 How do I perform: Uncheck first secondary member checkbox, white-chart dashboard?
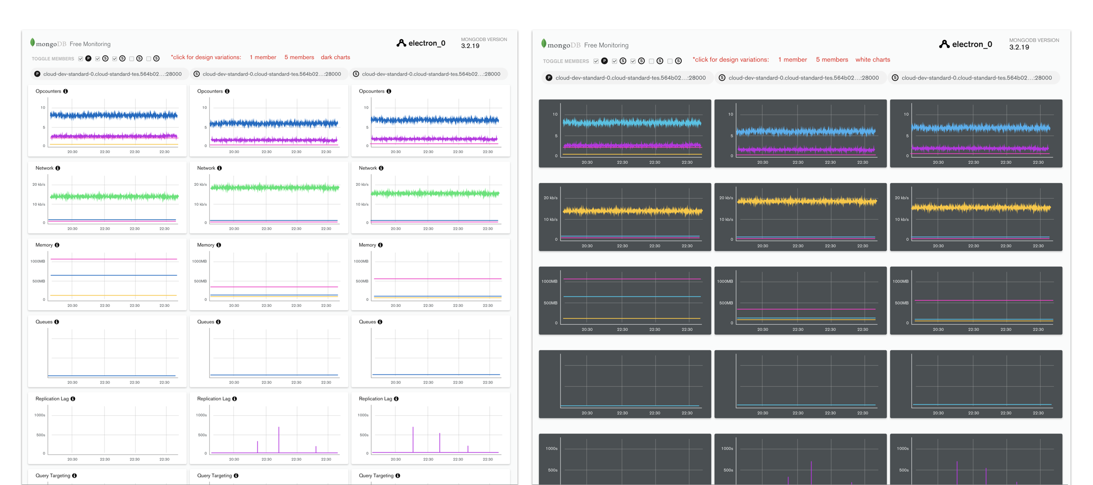click(x=98, y=59)
